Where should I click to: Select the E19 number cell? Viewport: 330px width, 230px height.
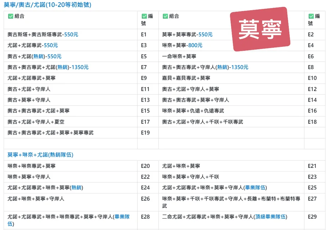[x=145, y=133]
